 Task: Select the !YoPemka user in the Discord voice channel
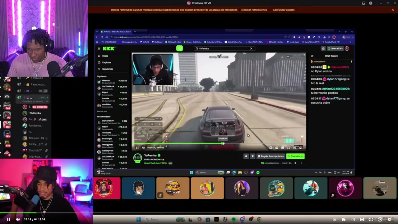[x=32, y=113]
